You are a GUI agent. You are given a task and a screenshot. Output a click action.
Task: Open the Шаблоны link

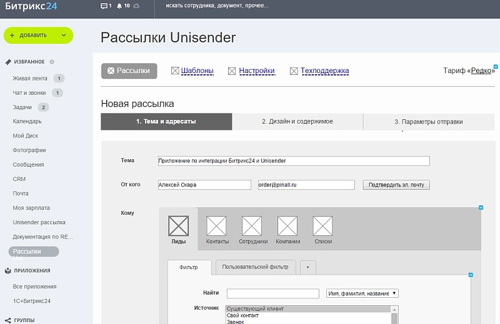point(197,71)
